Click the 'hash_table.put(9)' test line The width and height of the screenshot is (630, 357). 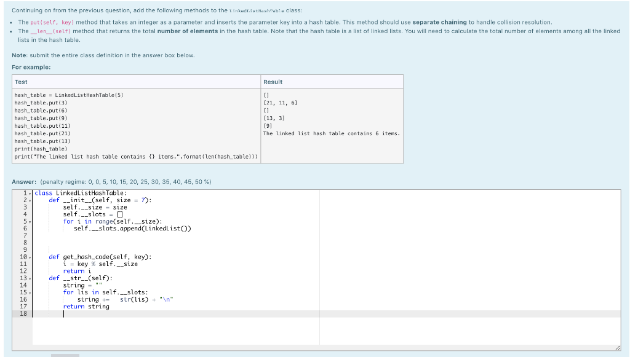(41, 118)
